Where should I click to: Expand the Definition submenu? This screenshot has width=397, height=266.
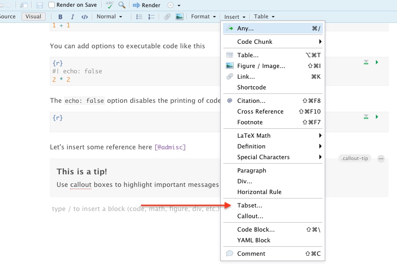(x=273, y=146)
